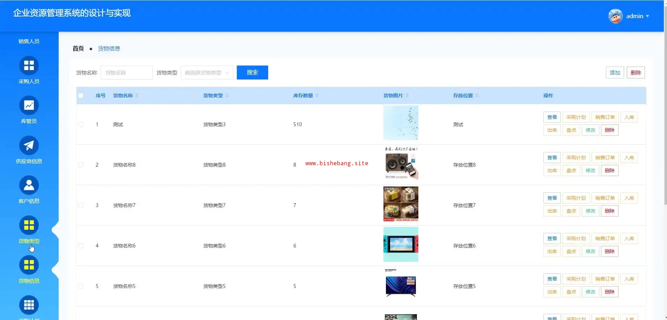The width and height of the screenshot is (667, 320).
Task: Go to 首页 in the breadcrumb
Action: click(78, 48)
